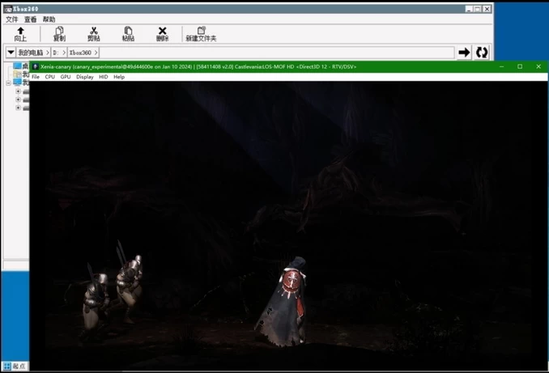549x373 pixels.
Task: Maximize the Xenia-canary window
Action: (520, 66)
